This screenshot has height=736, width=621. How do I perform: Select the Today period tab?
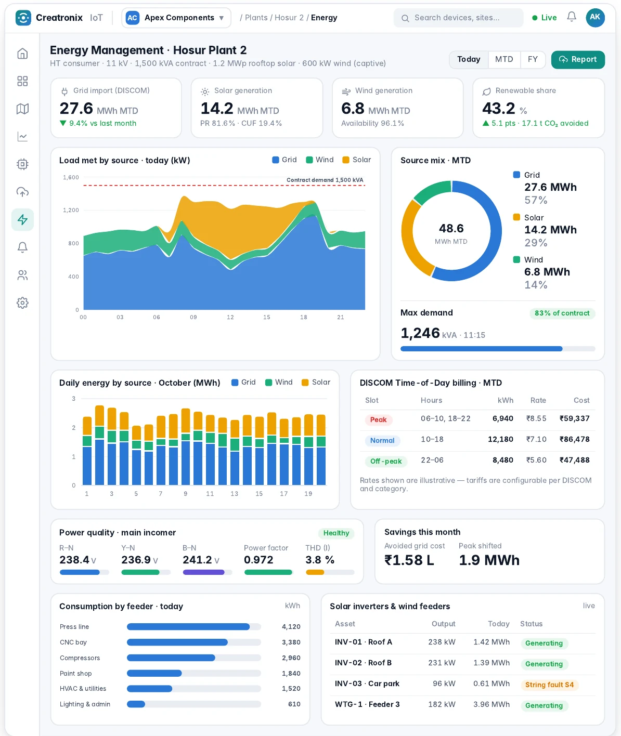(x=469, y=59)
